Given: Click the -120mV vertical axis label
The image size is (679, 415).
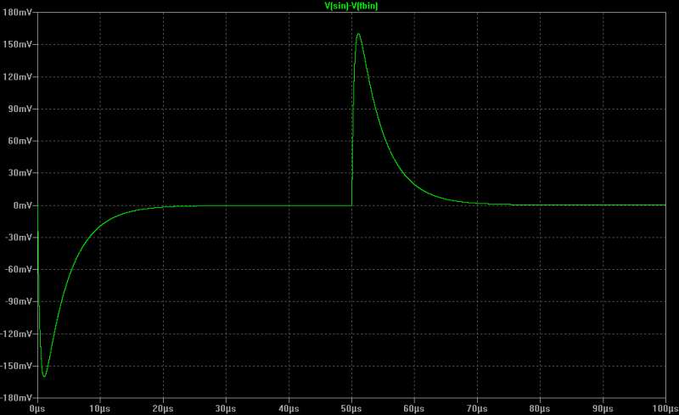Looking at the screenshot, I should (16, 334).
